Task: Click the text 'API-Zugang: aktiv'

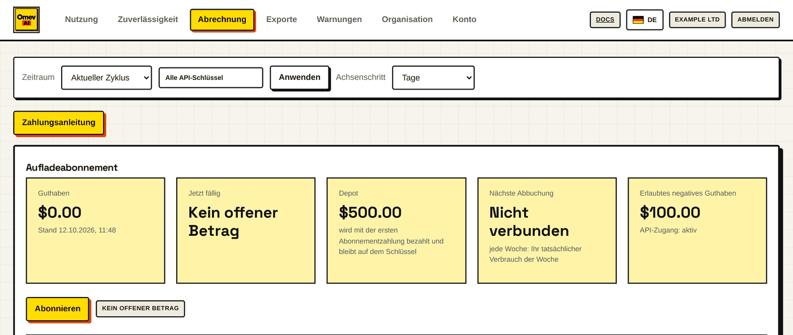Action: pos(668,230)
